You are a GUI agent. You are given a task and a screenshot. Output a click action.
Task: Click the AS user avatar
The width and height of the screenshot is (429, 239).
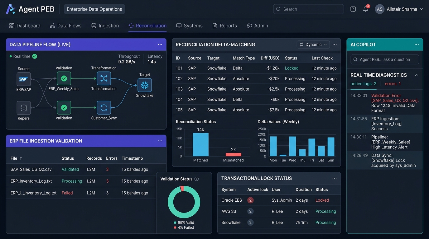coord(379,9)
